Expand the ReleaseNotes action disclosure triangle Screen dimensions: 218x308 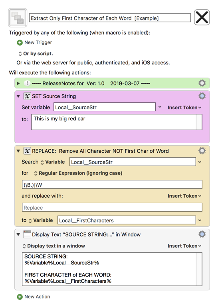coord(18,83)
